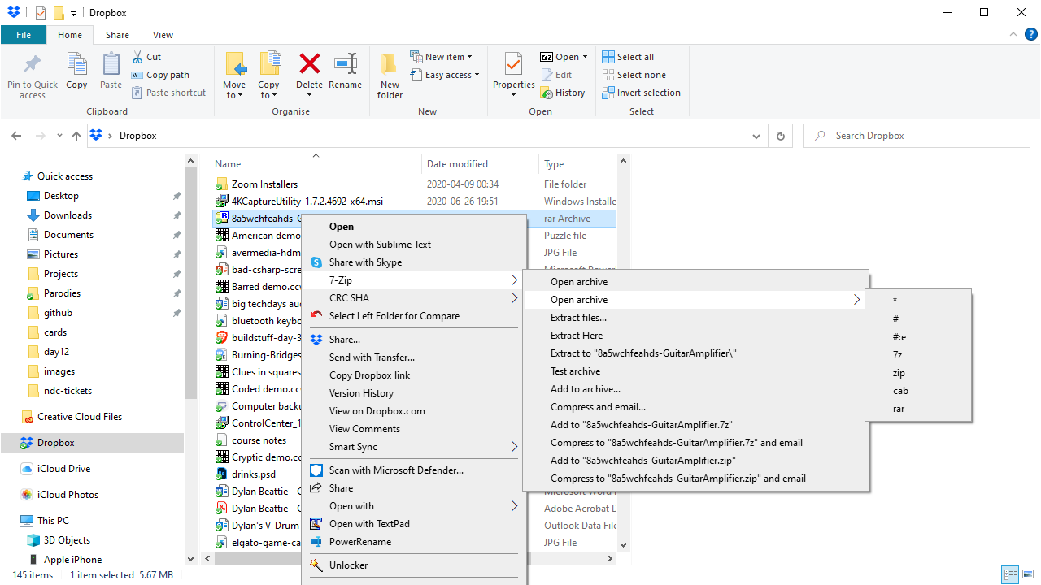
Task: Open the Copy to dropdown
Action: tap(268, 89)
